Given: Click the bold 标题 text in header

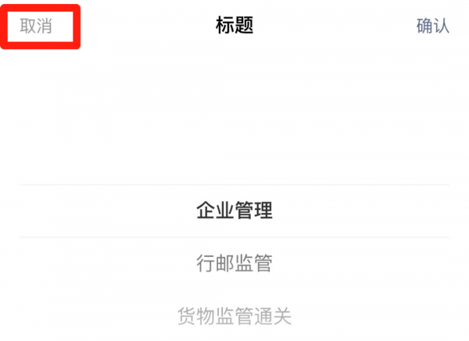Looking at the screenshot, I should click(x=234, y=25).
